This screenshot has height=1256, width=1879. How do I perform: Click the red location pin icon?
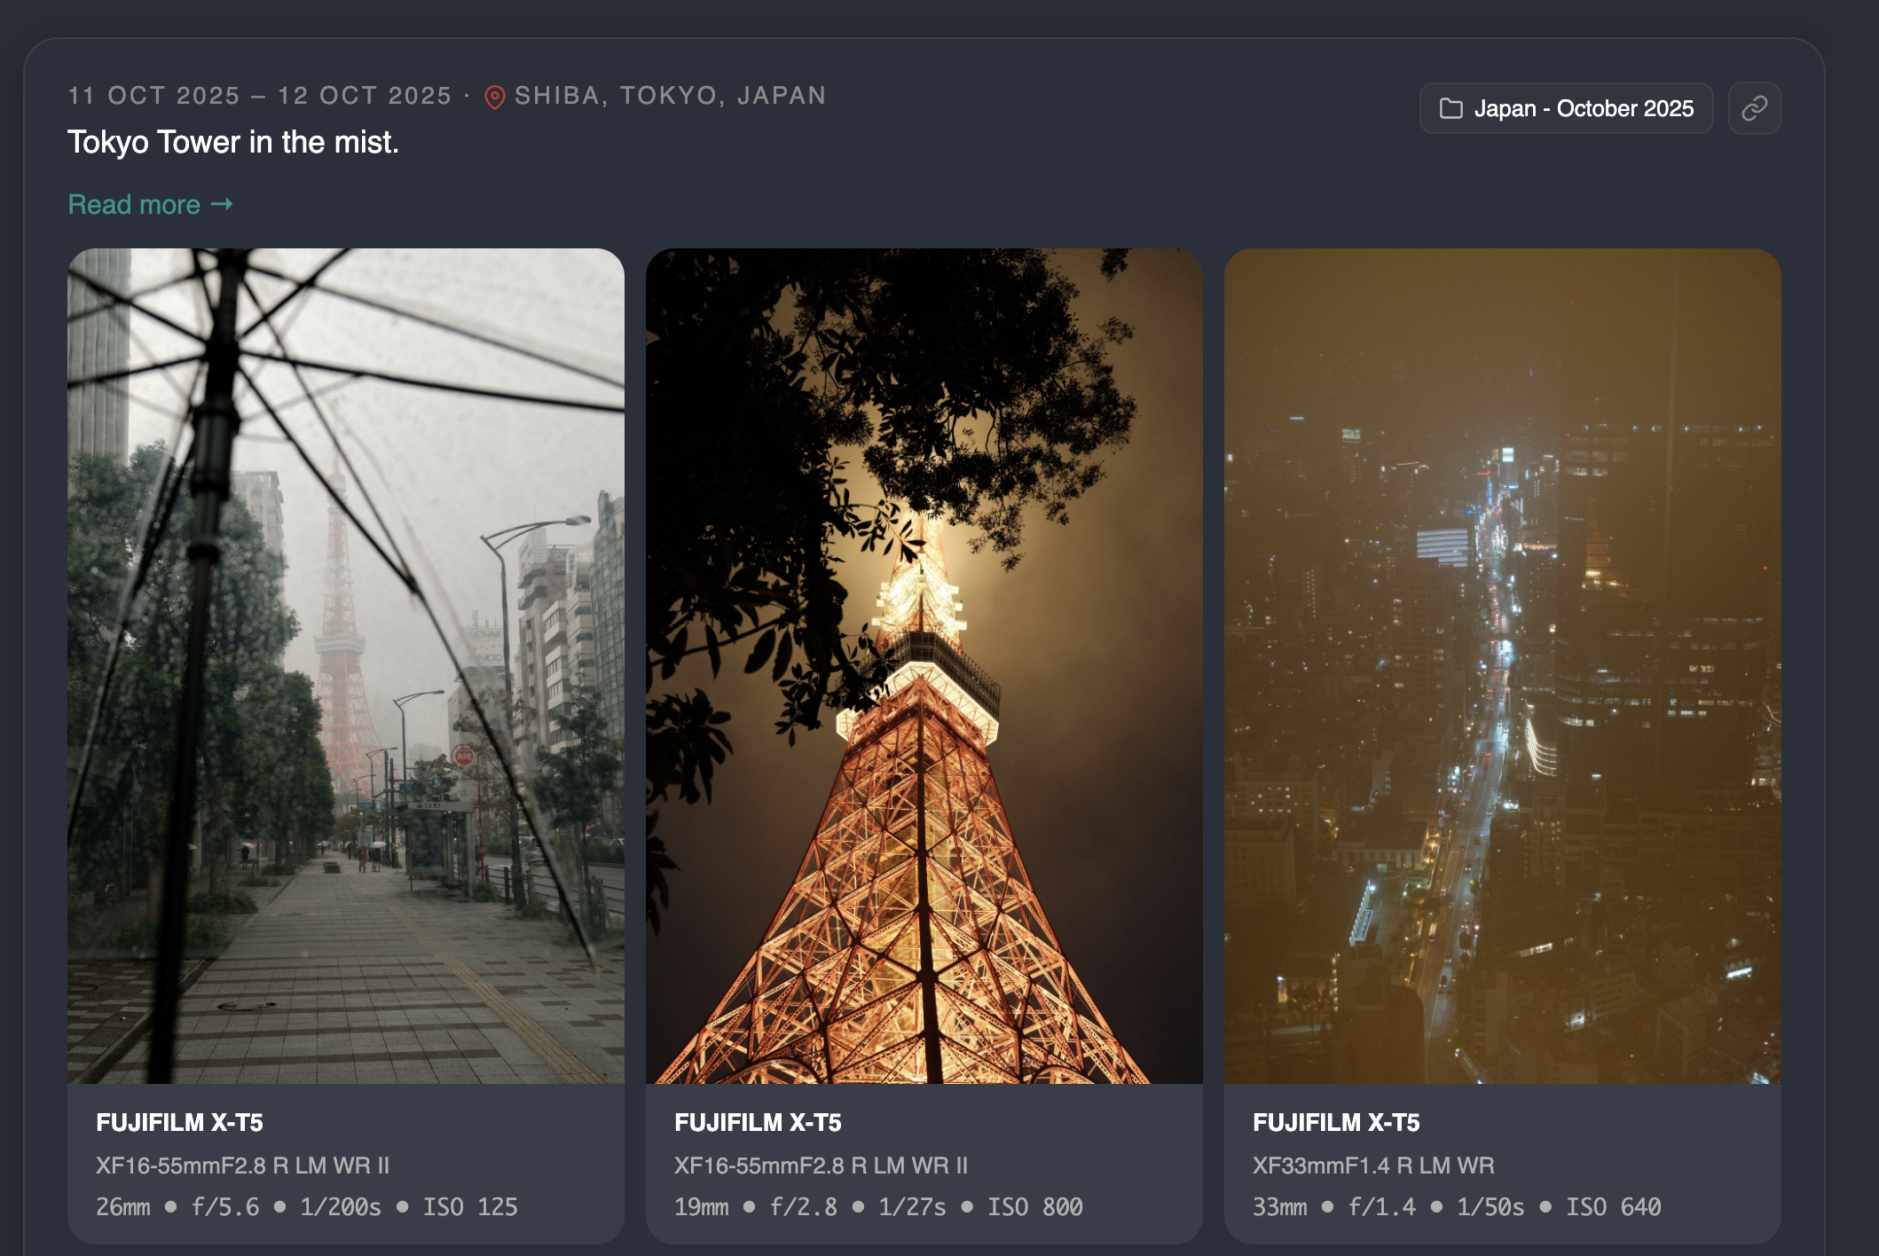494,97
